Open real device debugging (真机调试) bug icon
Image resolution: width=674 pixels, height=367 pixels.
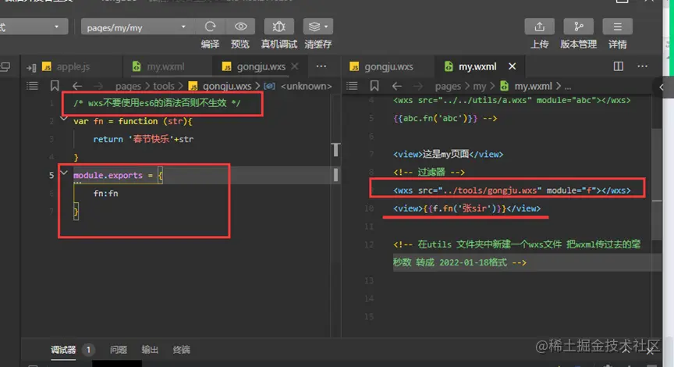(278, 27)
